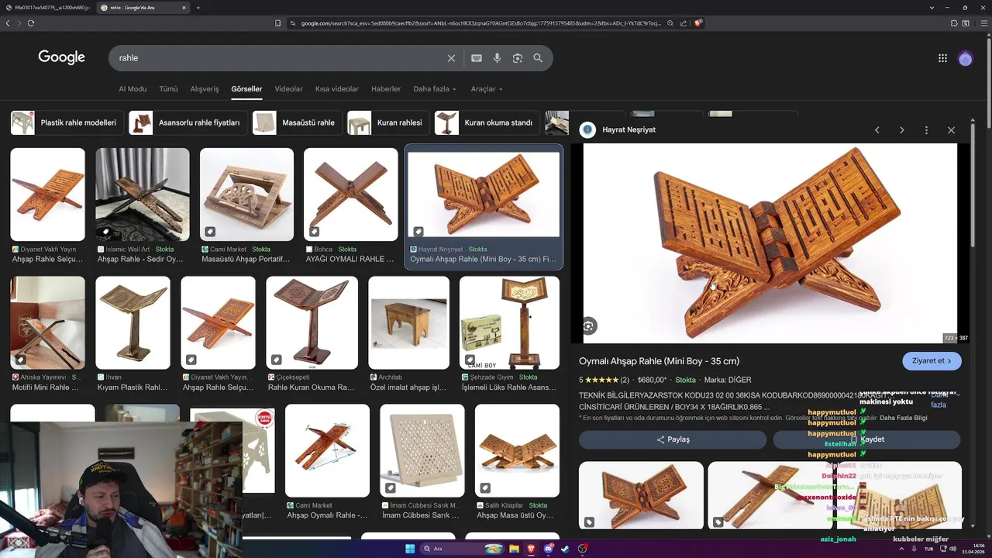Reload the page
This screenshot has width=992, height=558.
(x=31, y=23)
